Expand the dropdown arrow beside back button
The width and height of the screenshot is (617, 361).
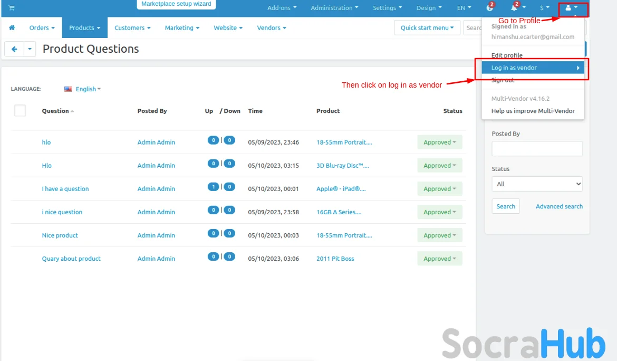point(30,49)
